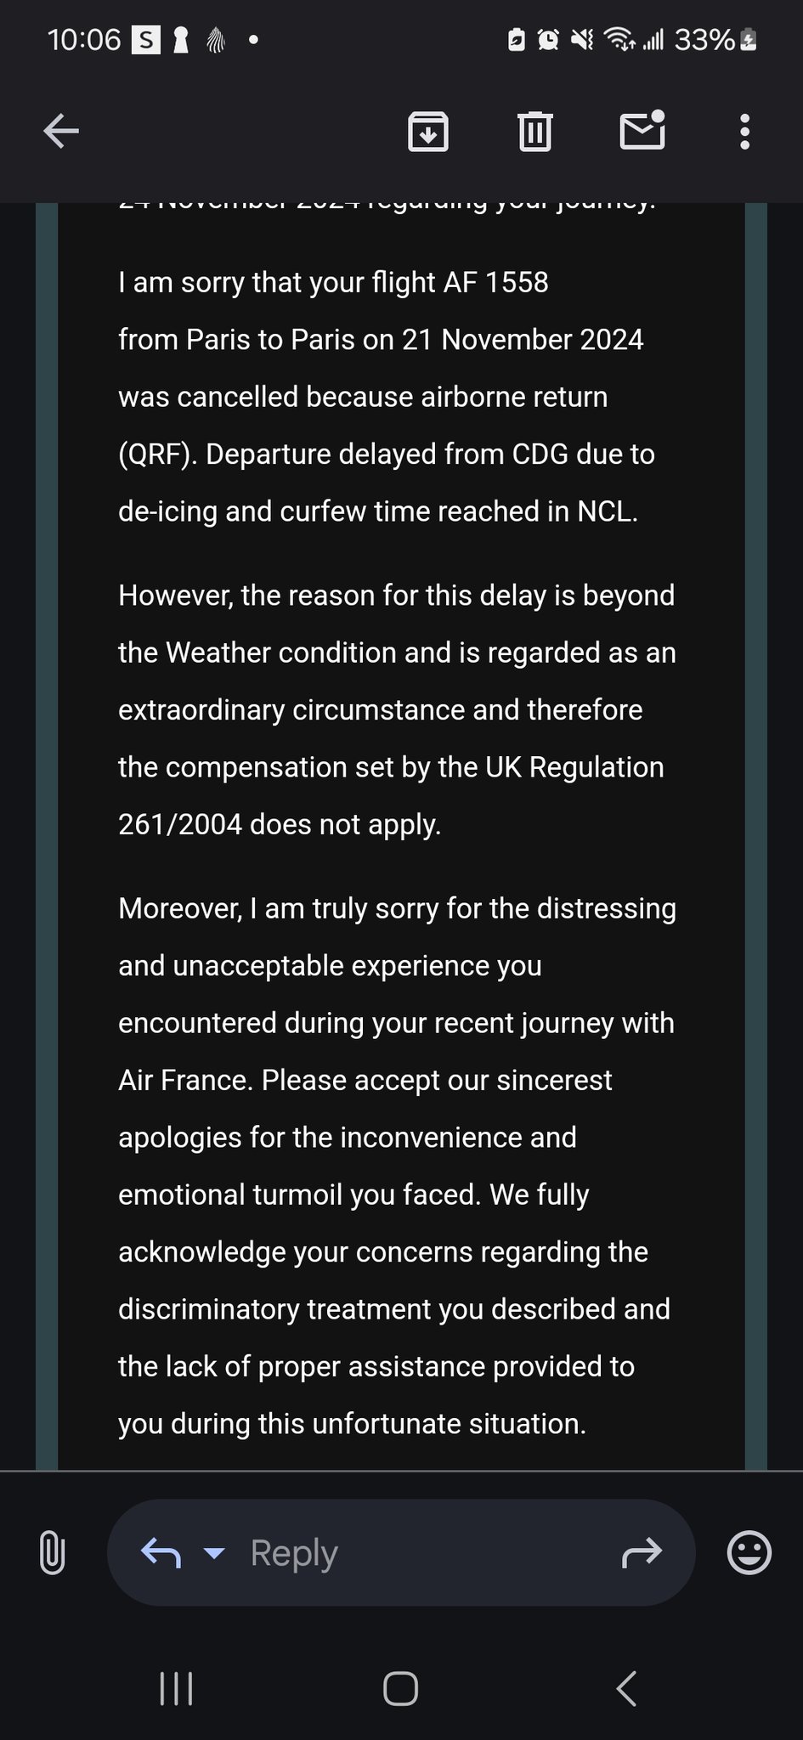803x1740 pixels.
Task: Open the emoji picker
Action: (x=749, y=1552)
